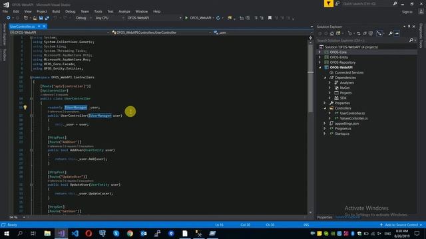The width and height of the screenshot is (426, 239).
Task: Open the Build menu
Action: pos(56,11)
